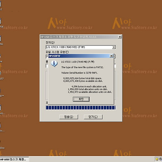Click '8,003,825,664 bytes total disk space.'

pos(83,78)
